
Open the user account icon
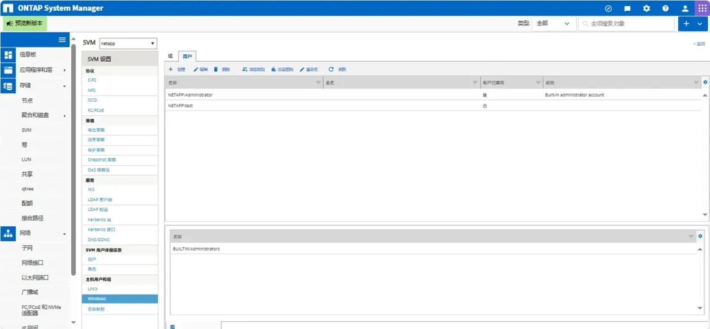tap(685, 8)
